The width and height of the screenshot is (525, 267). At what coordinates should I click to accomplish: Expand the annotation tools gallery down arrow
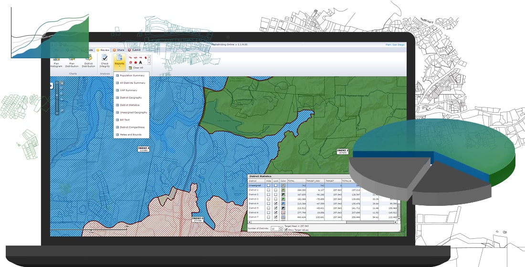148,63
